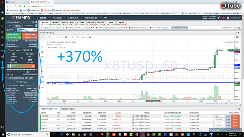244x137 pixels.
Task: Open the chart zoom-in magnifier tool
Action: pyautogui.click(x=42, y=77)
